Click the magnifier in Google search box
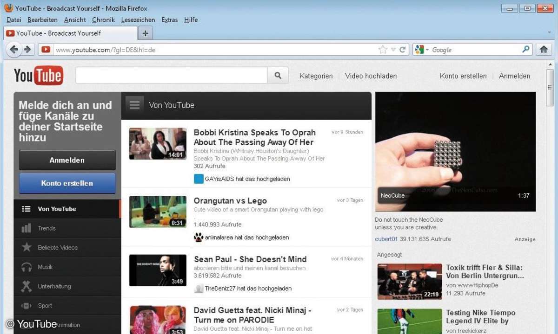Image resolution: width=558 pixels, height=334 pixels. pos(526,49)
